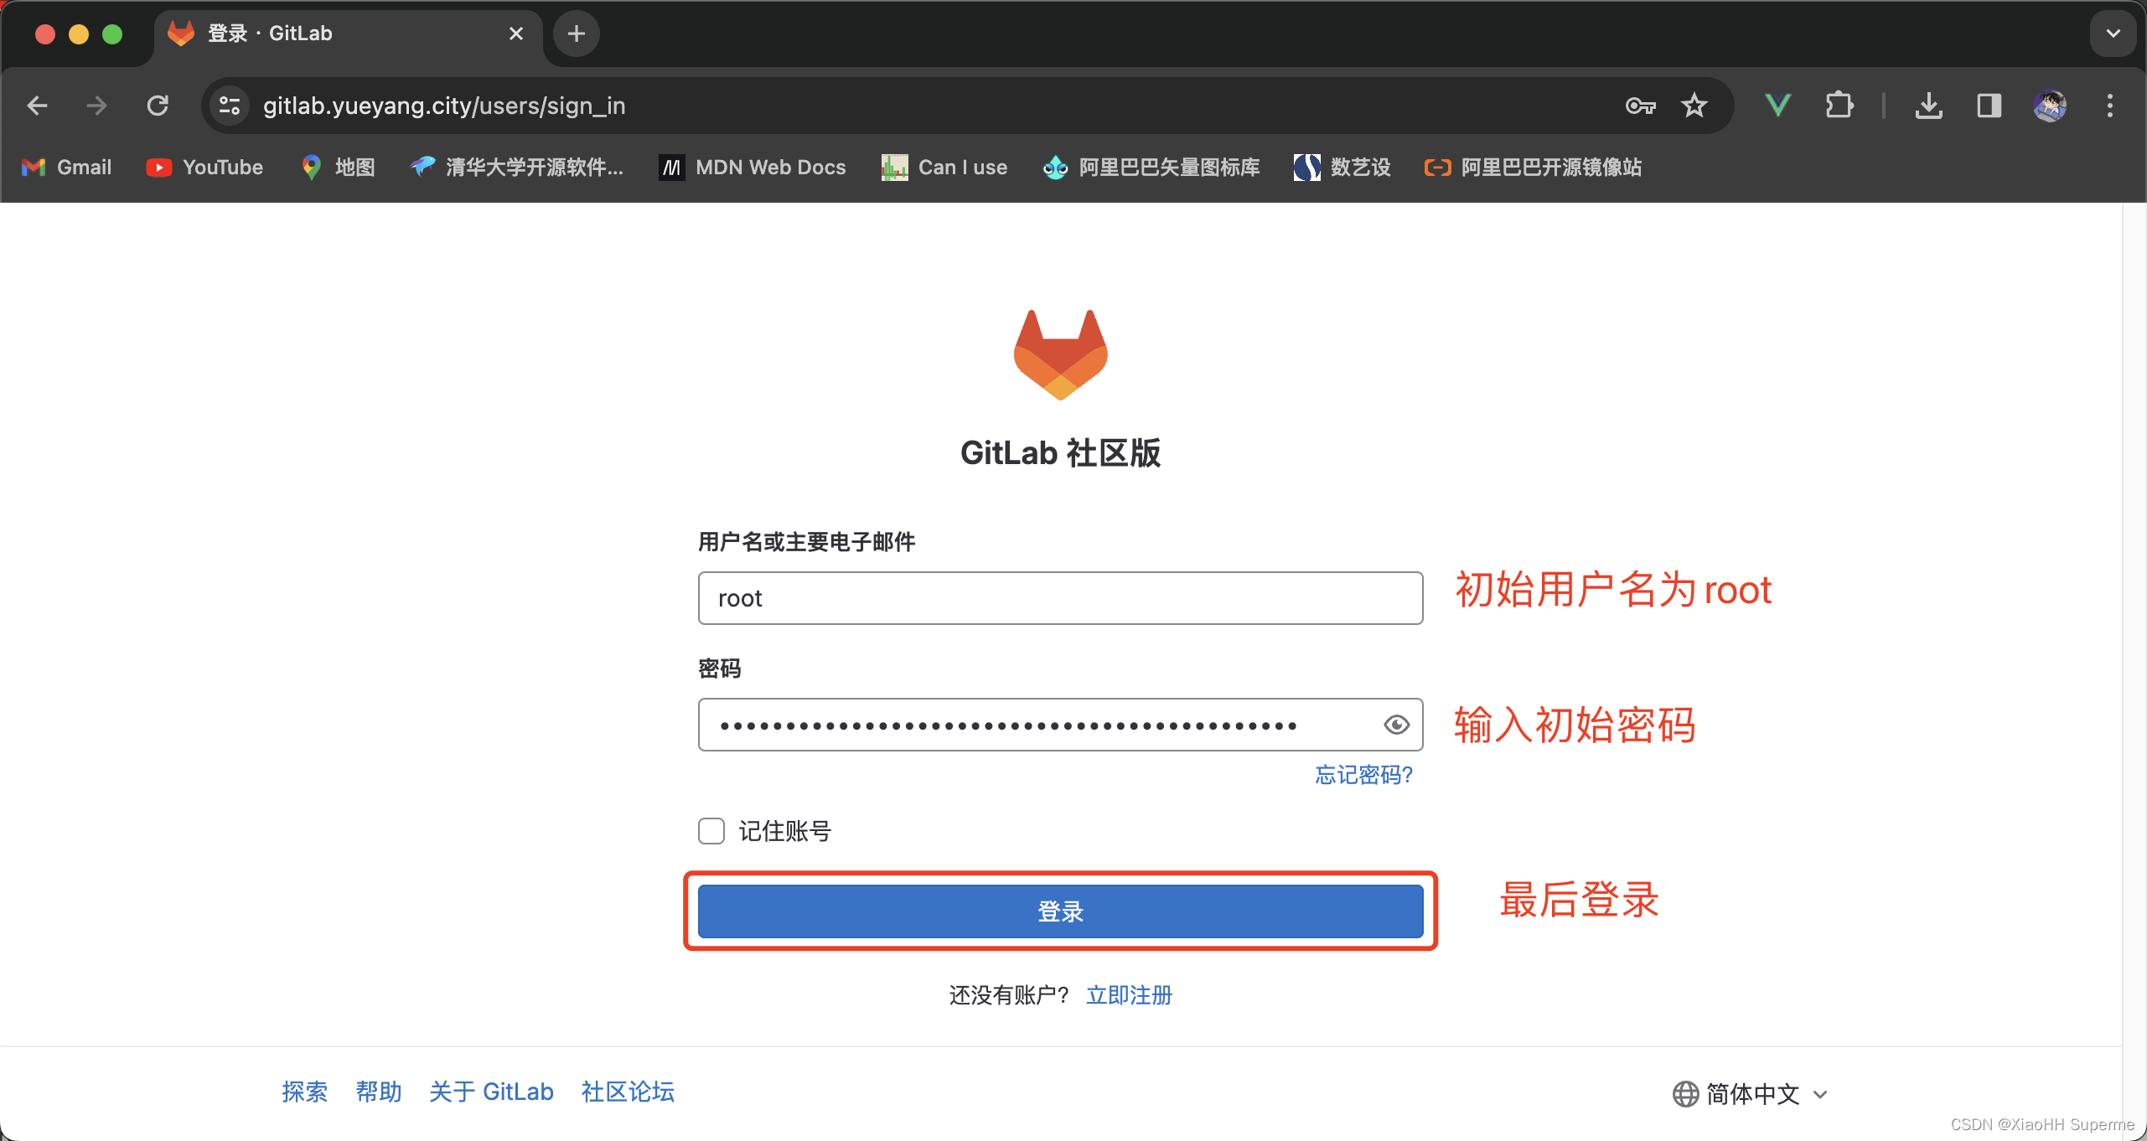Screen dimensions: 2147x1141
Task: Open the 立即注册 registration link
Action: (1128, 995)
